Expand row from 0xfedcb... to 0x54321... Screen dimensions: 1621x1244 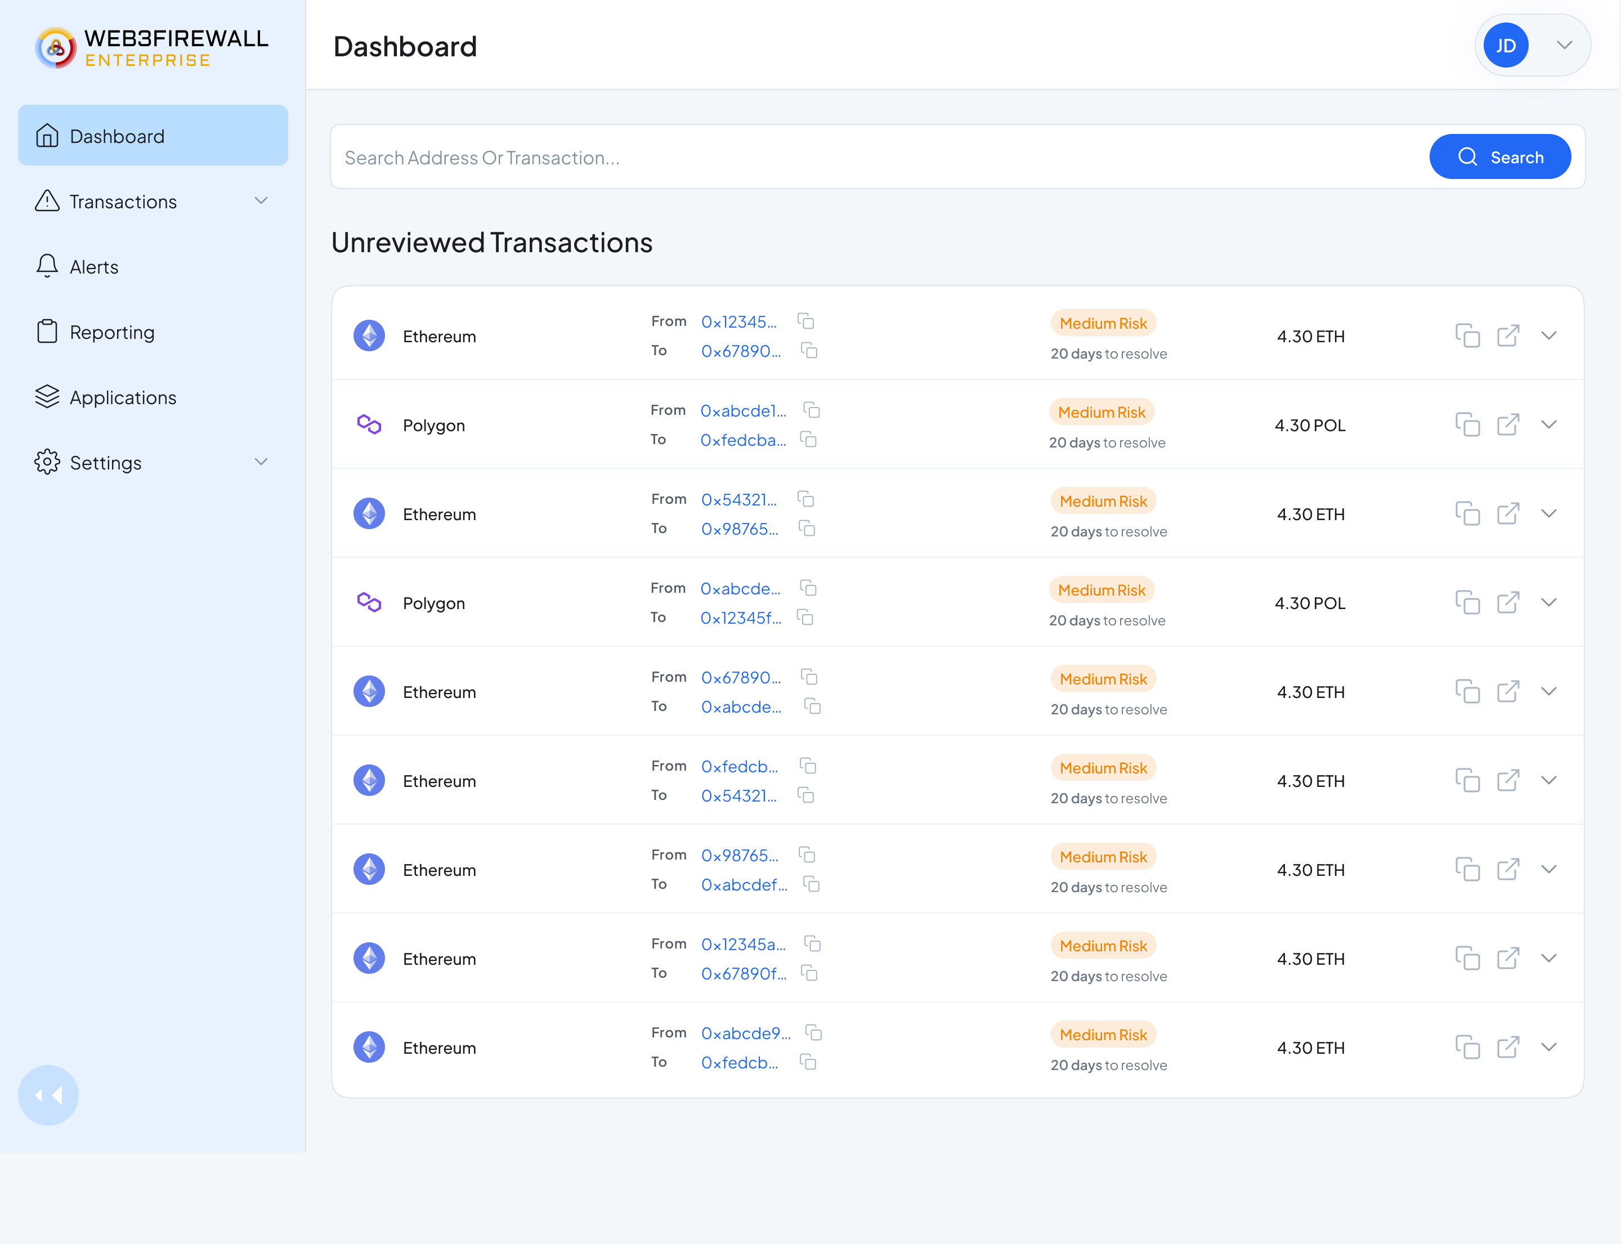(x=1548, y=780)
